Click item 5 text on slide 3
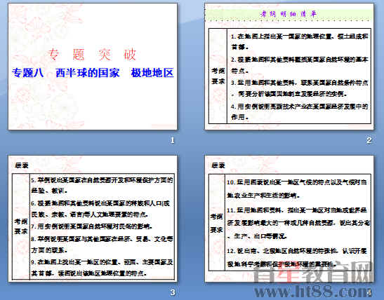 click(102, 185)
